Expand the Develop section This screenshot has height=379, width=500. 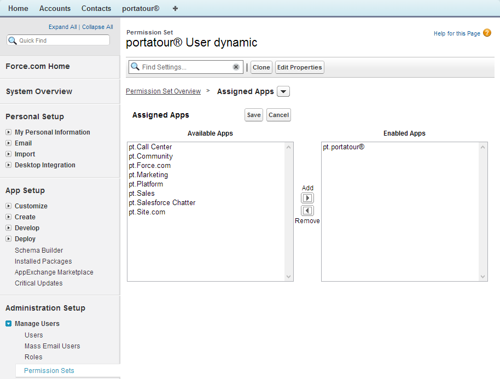point(9,228)
